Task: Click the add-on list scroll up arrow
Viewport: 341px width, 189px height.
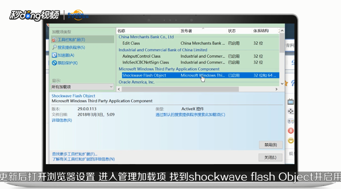Action: tap(282, 31)
